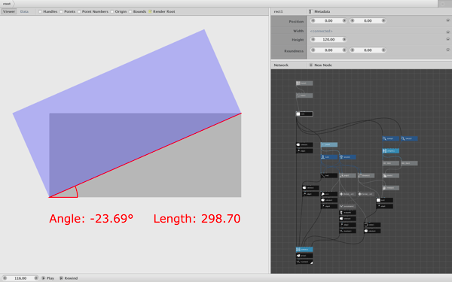Click the first Position value field
The height and width of the screenshot is (282, 452).
pyautogui.click(x=328, y=21)
